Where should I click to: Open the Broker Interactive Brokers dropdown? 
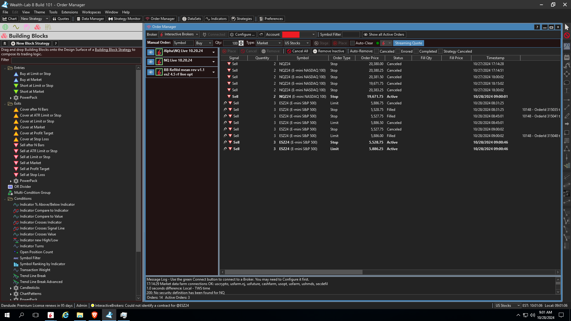[178, 34]
